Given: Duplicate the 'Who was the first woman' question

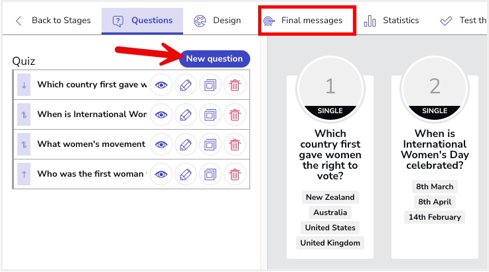Looking at the screenshot, I should (210, 175).
